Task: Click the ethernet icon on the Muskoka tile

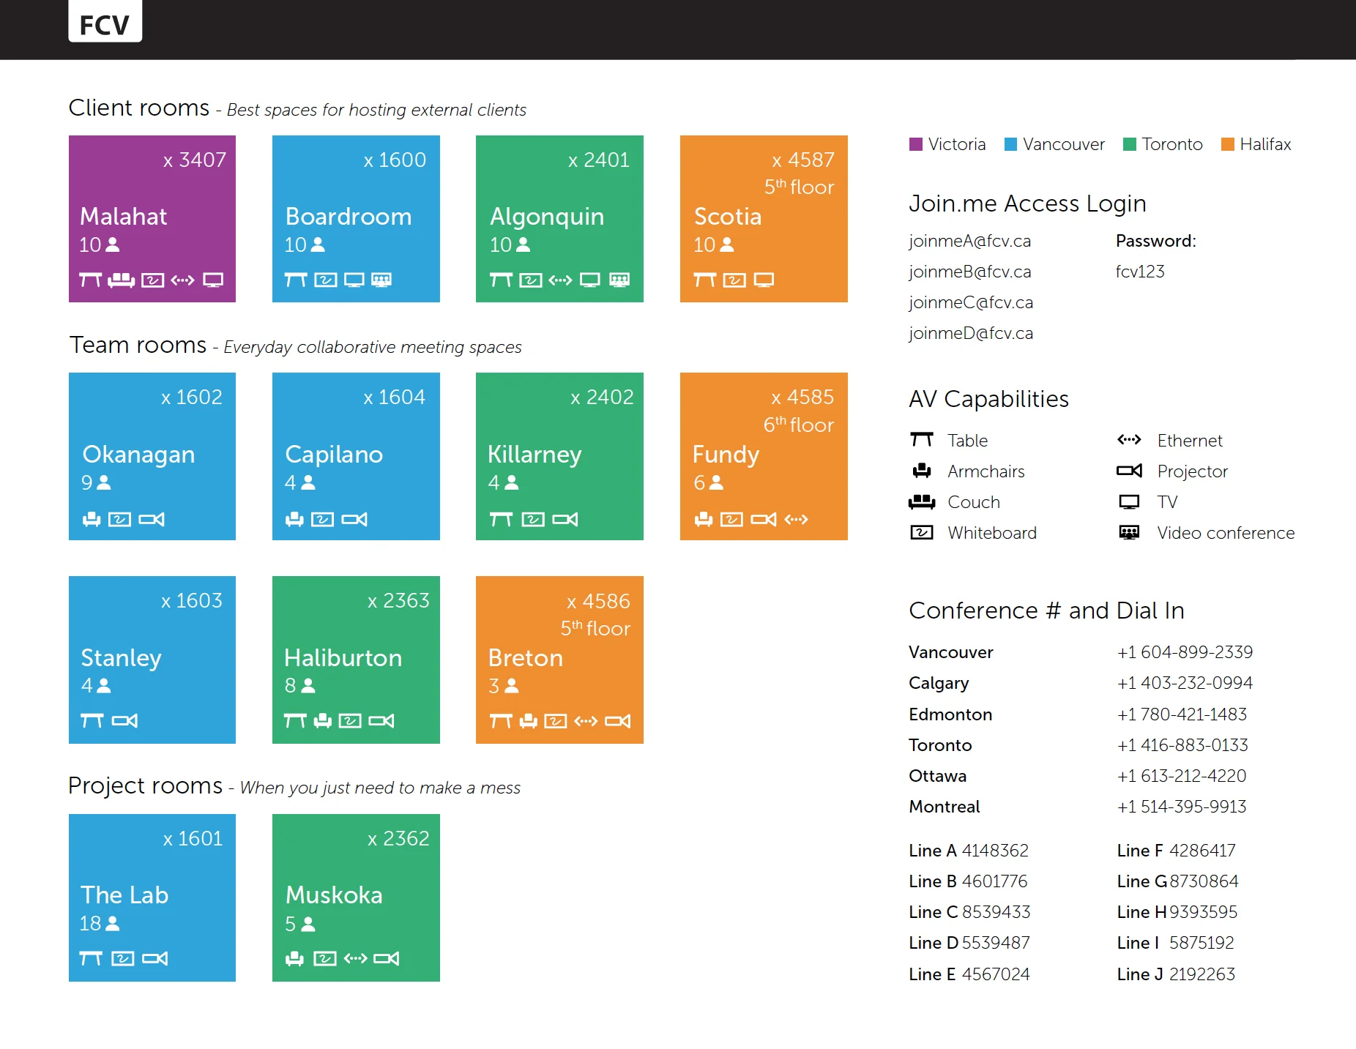Action: click(356, 958)
